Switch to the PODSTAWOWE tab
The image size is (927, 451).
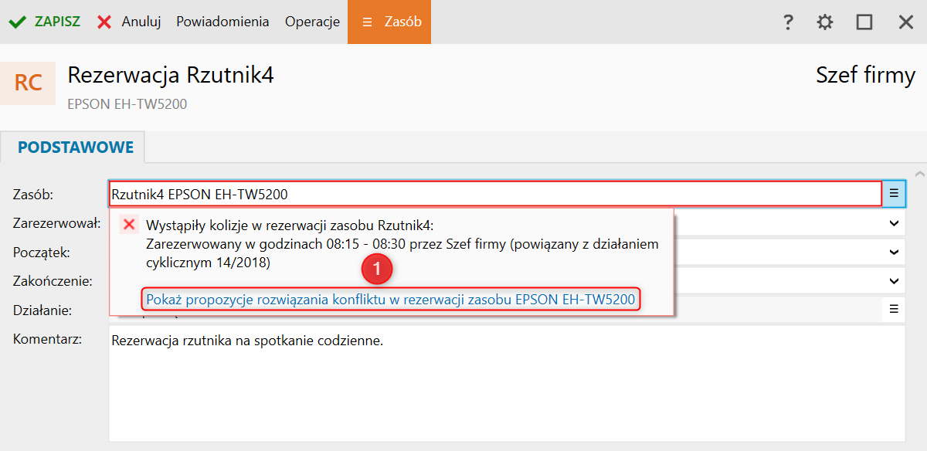pos(76,147)
